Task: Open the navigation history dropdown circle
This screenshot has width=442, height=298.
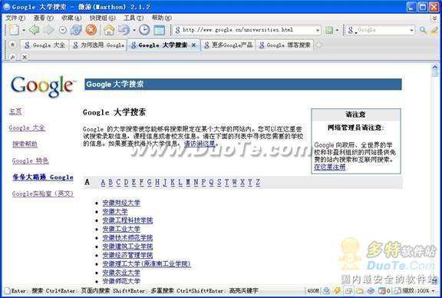Action: coord(63,30)
